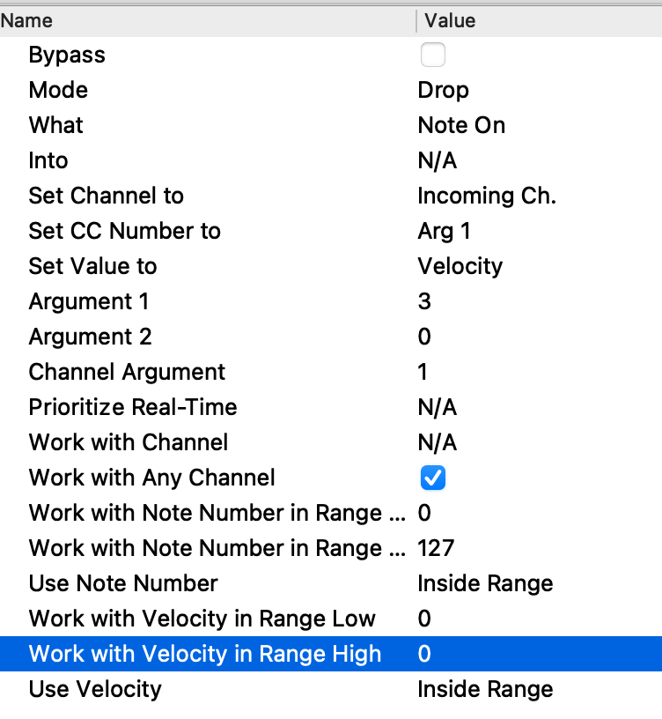
Task: Open Set CC Number to Arg 1
Action: pos(444,231)
